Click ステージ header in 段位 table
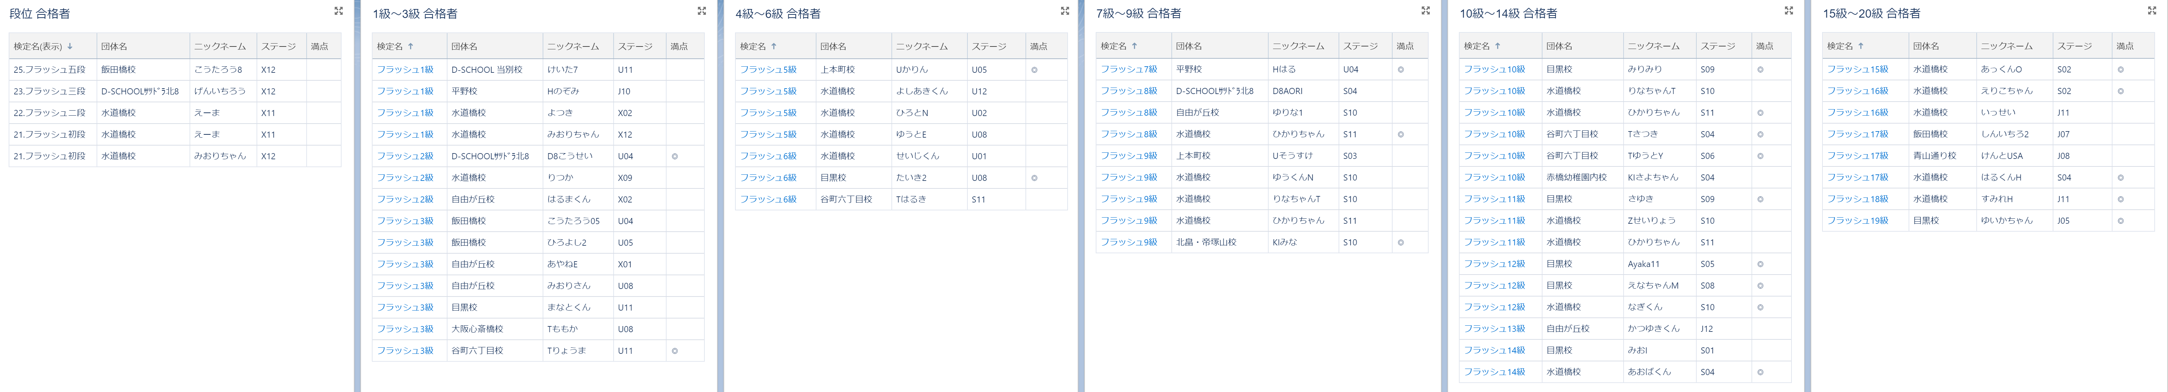This screenshot has width=2168, height=392. click(x=281, y=46)
